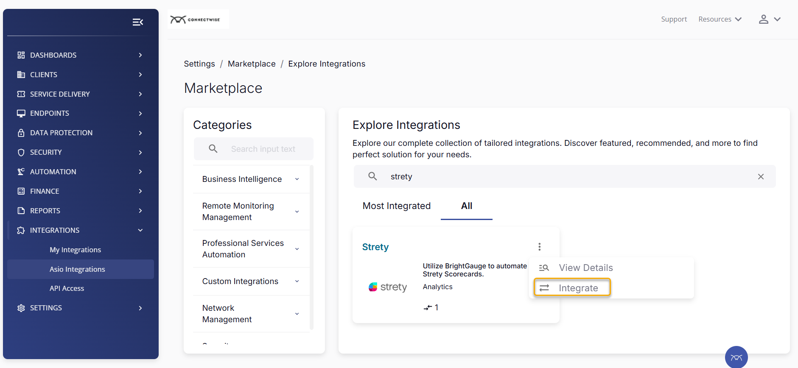Clear the strety search text
Screen dimensions: 798x368
(x=761, y=176)
